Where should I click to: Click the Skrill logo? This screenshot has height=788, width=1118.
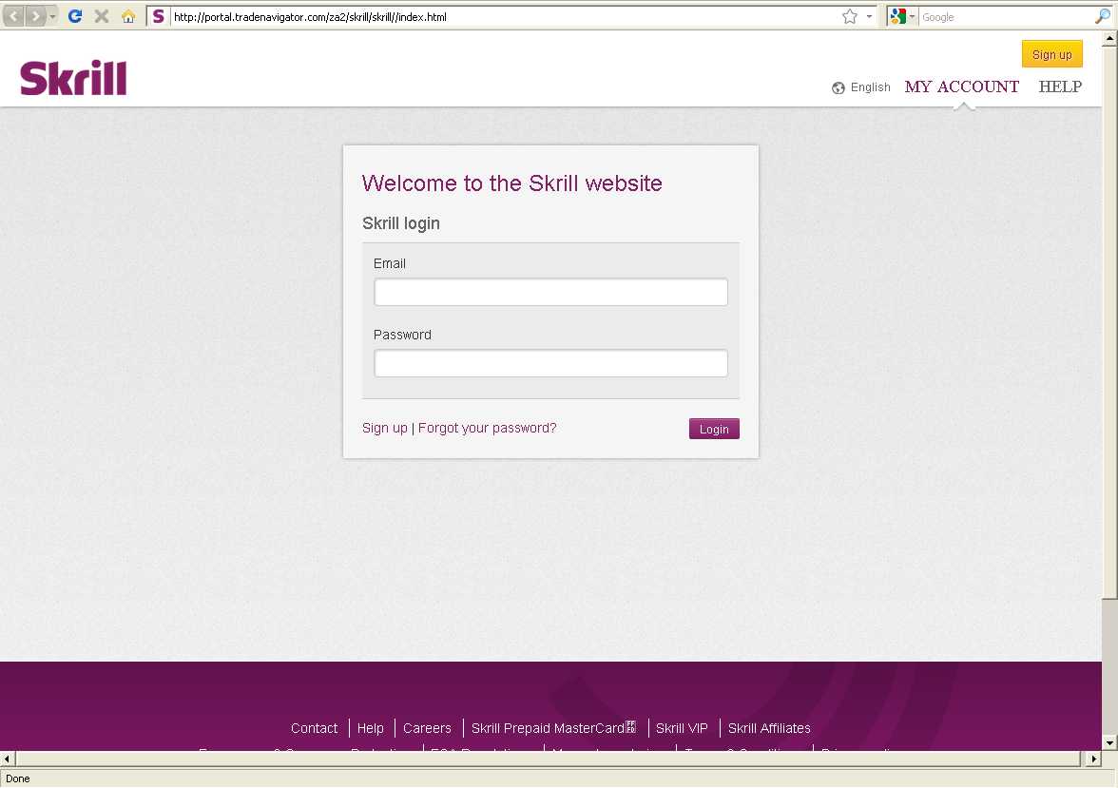click(x=73, y=78)
